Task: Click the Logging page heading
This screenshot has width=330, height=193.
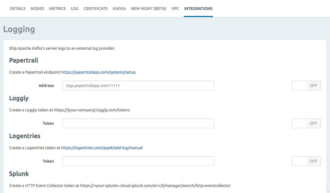Action: 19,29
